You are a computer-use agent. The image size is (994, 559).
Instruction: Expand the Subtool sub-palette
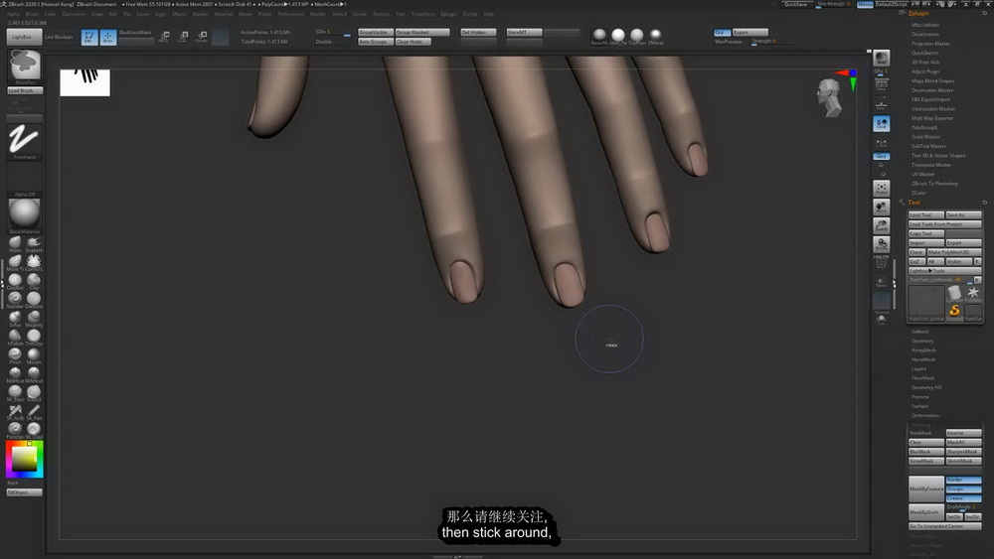click(919, 332)
